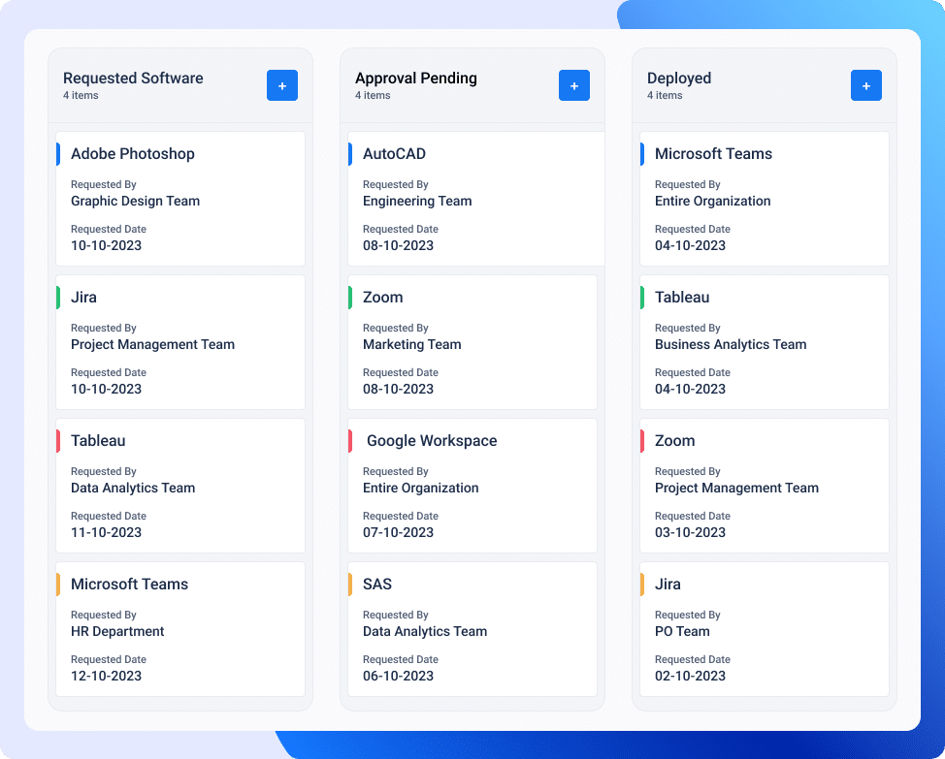The width and height of the screenshot is (945, 759).
Task: Select the SAS card
Action: 472,629
